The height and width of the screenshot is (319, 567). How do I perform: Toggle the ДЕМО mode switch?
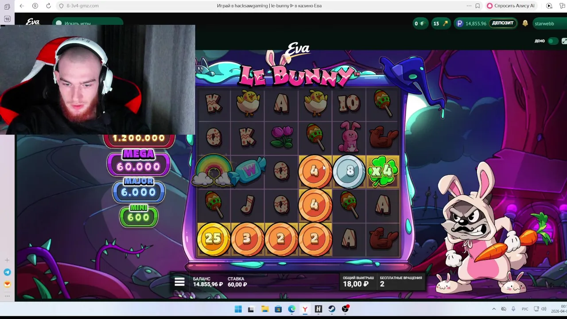pyautogui.click(x=553, y=41)
